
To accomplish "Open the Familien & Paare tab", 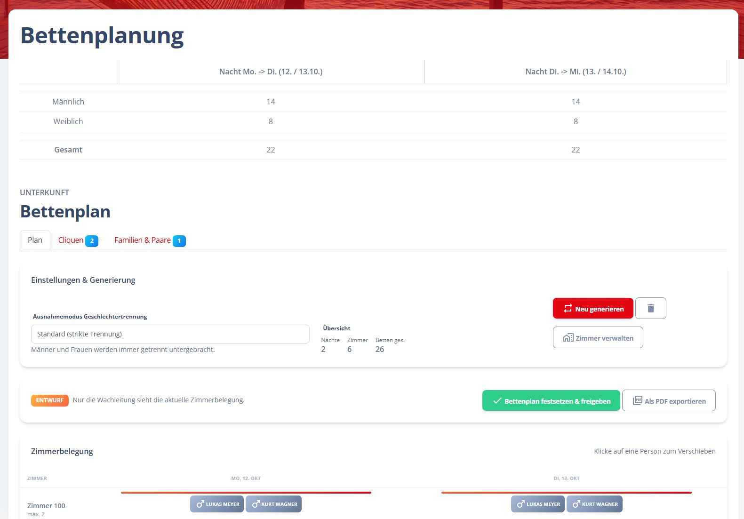I will point(150,240).
